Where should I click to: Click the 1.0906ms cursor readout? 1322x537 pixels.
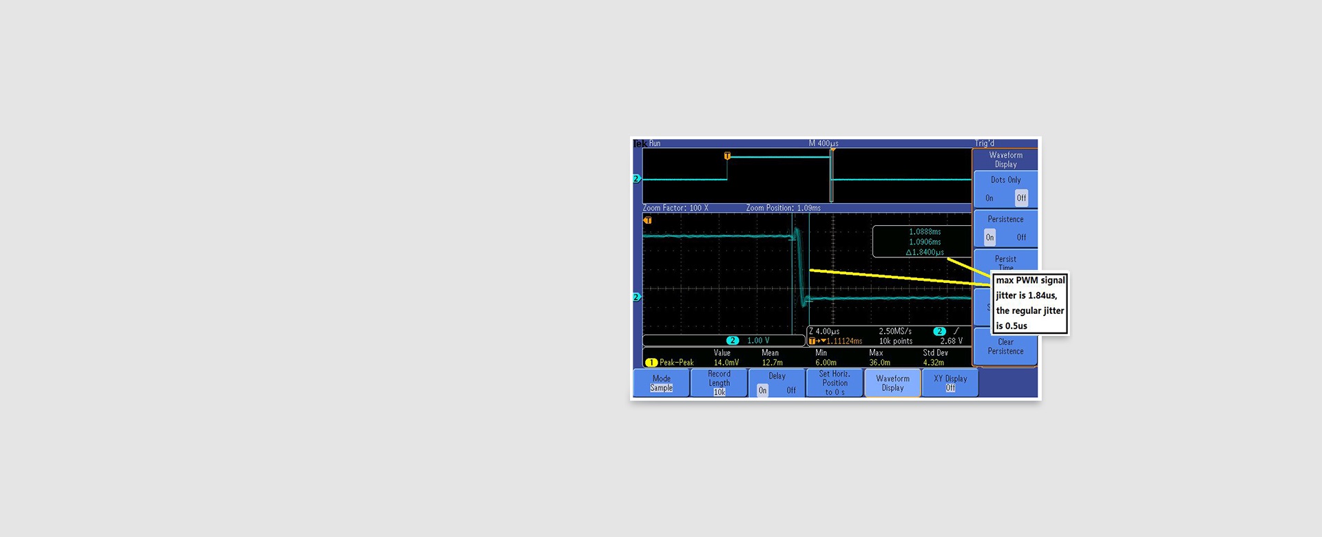tap(925, 242)
